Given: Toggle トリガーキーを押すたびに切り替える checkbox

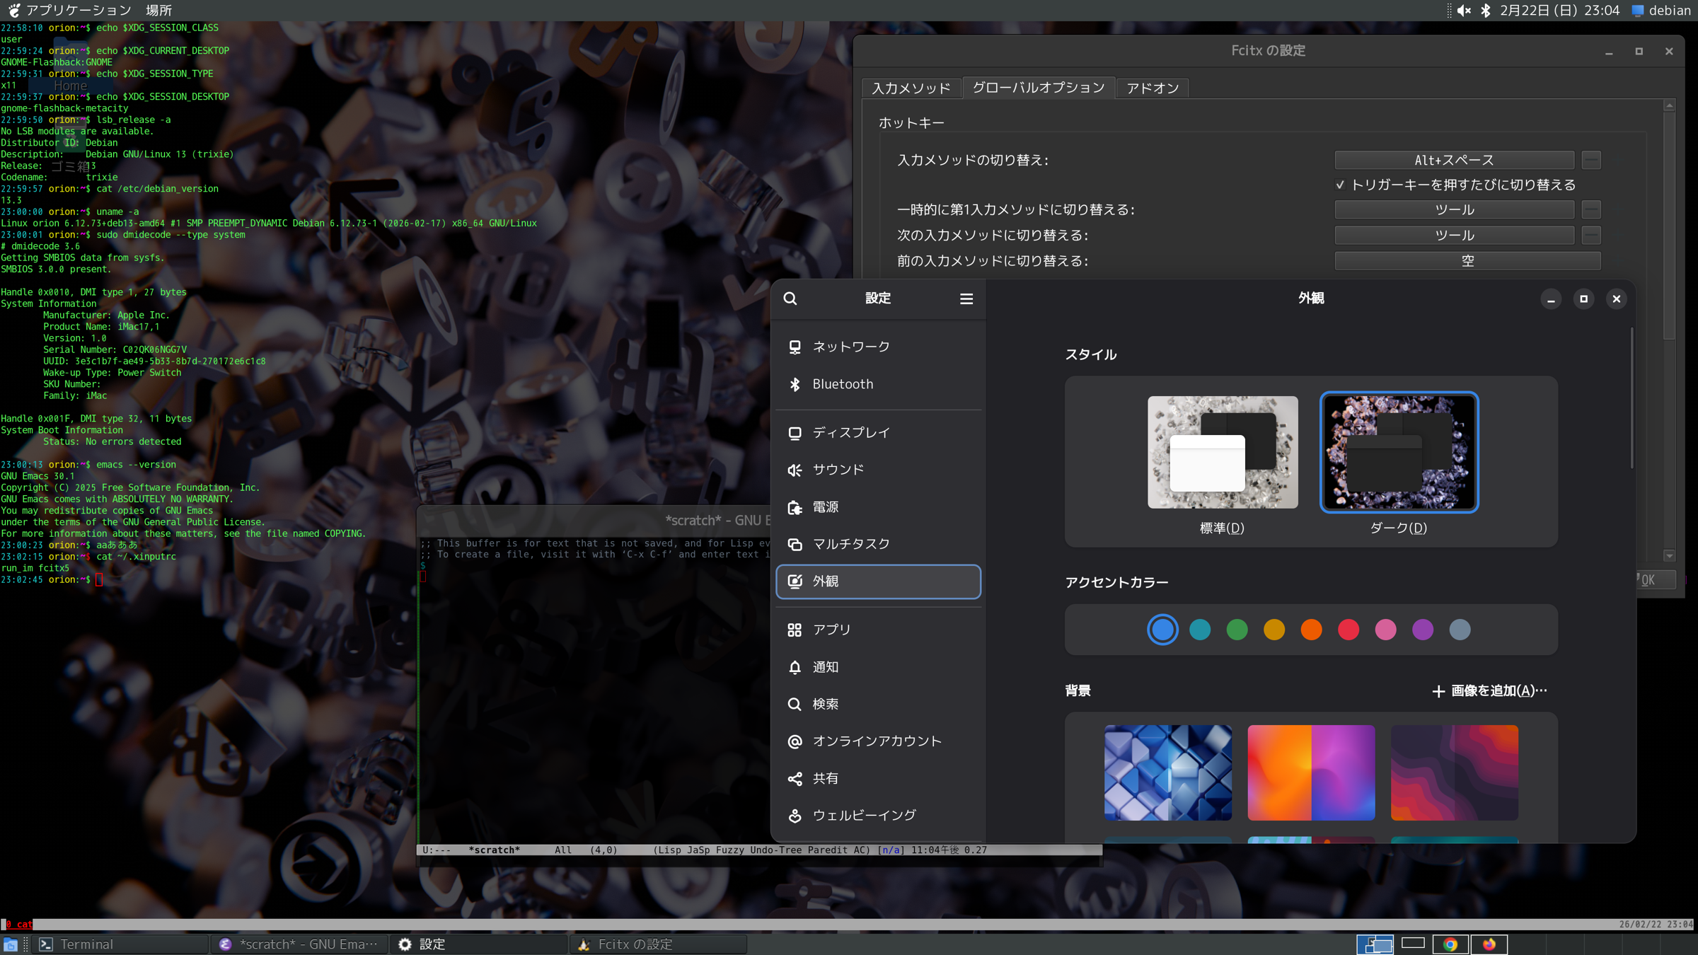Looking at the screenshot, I should pos(1340,185).
